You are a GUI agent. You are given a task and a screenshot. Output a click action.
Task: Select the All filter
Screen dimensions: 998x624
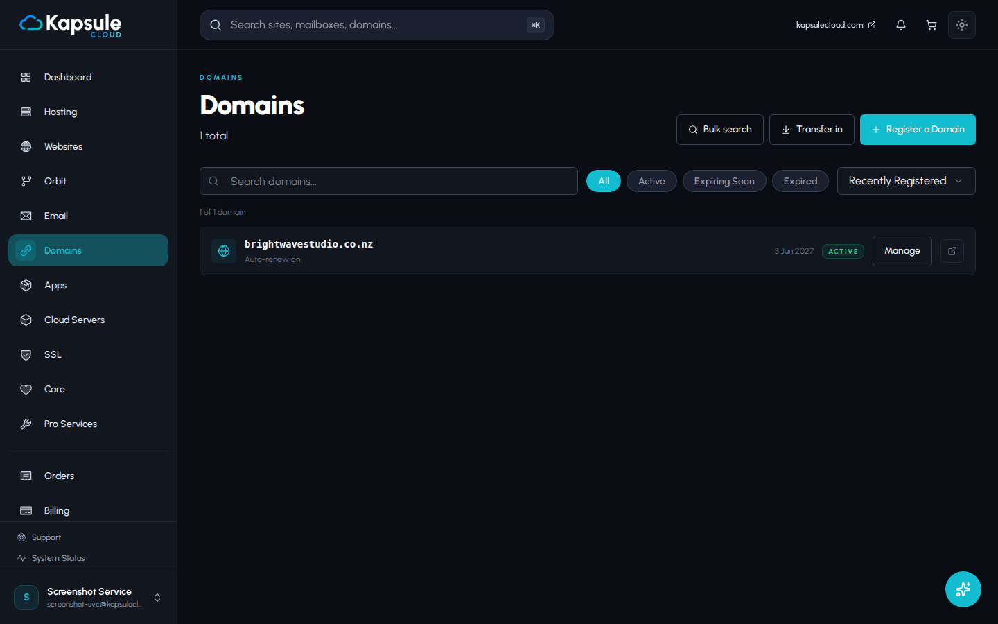tap(604, 181)
